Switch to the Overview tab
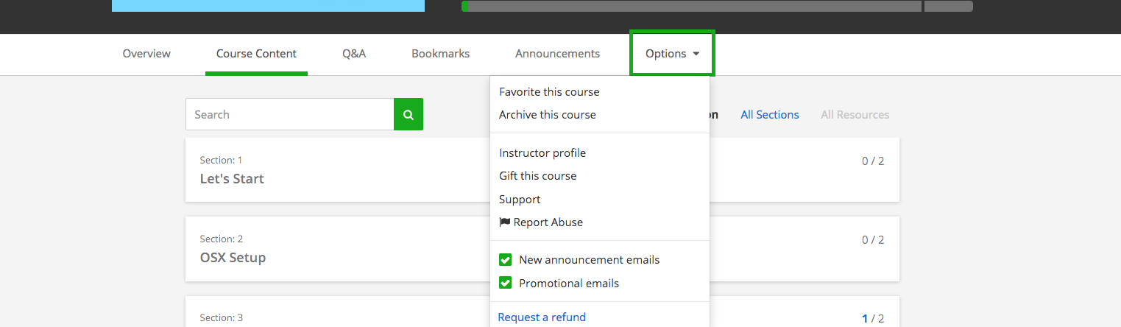The width and height of the screenshot is (1121, 327). click(146, 53)
